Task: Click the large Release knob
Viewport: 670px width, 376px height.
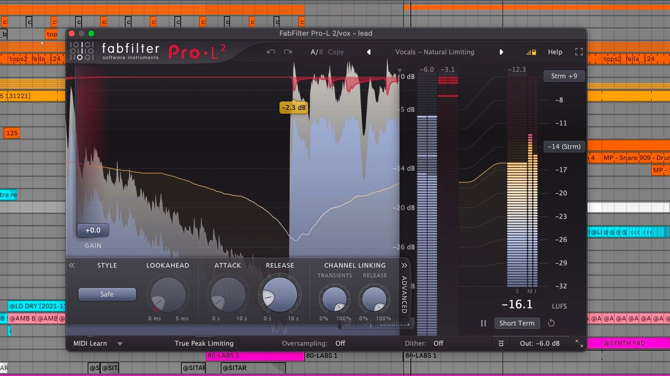Action: click(x=280, y=295)
